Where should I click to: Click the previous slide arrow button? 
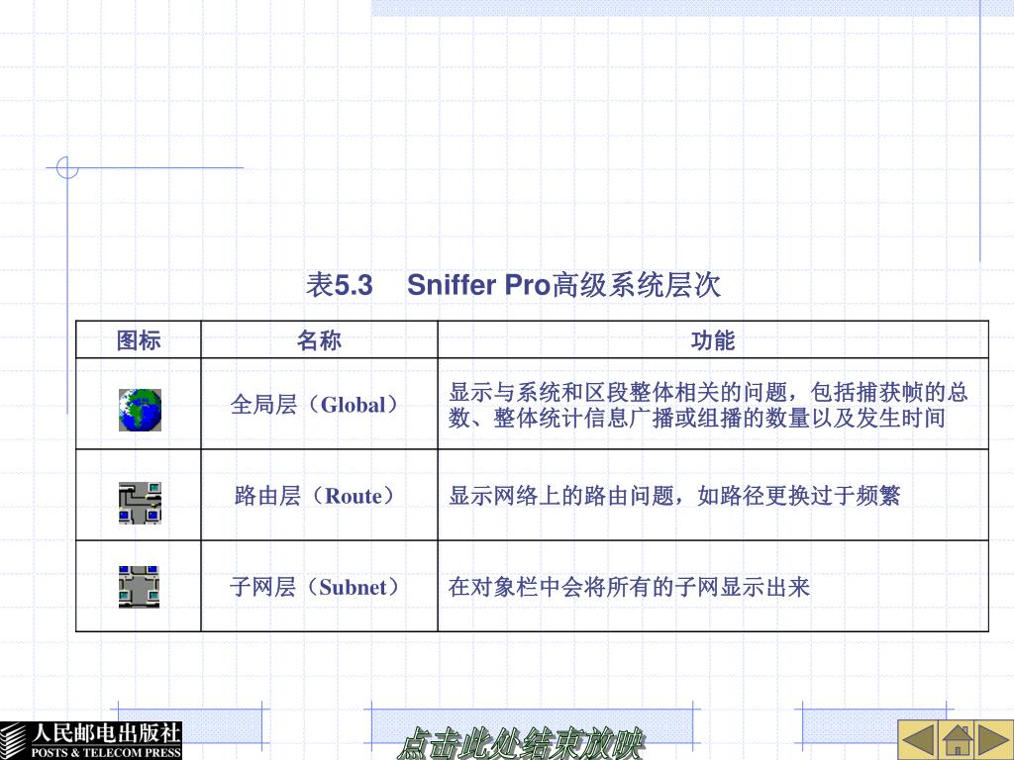click(x=917, y=740)
